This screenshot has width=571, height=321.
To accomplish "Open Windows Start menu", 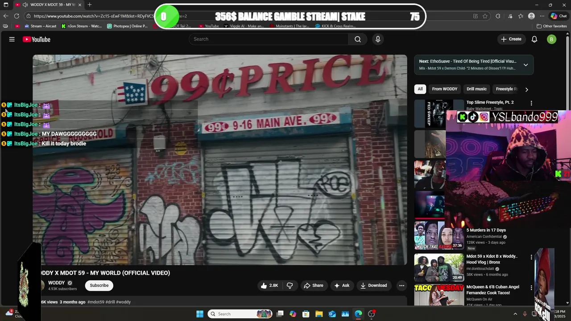I will coord(200,314).
